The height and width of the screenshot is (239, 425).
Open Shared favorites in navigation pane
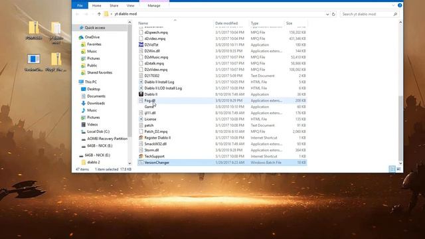pos(100,72)
